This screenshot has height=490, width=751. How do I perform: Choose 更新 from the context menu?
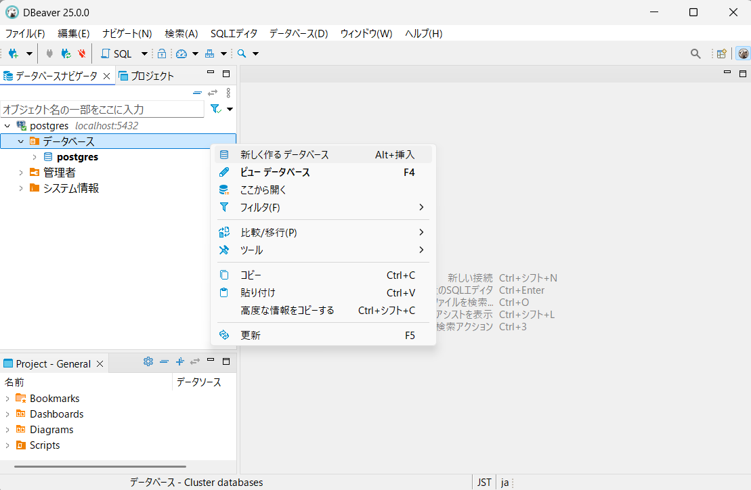(251, 335)
